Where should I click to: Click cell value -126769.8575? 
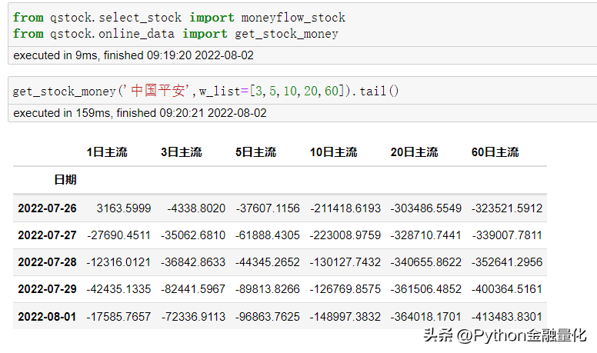tap(345, 289)
